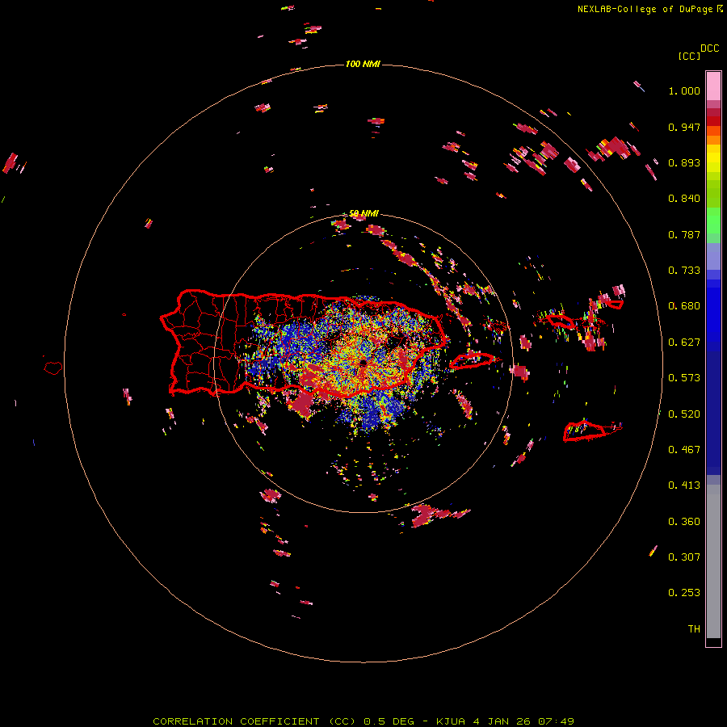Click the TH threshold label in the legend
Screen dimensions: 727x727
tap(694, 628)
